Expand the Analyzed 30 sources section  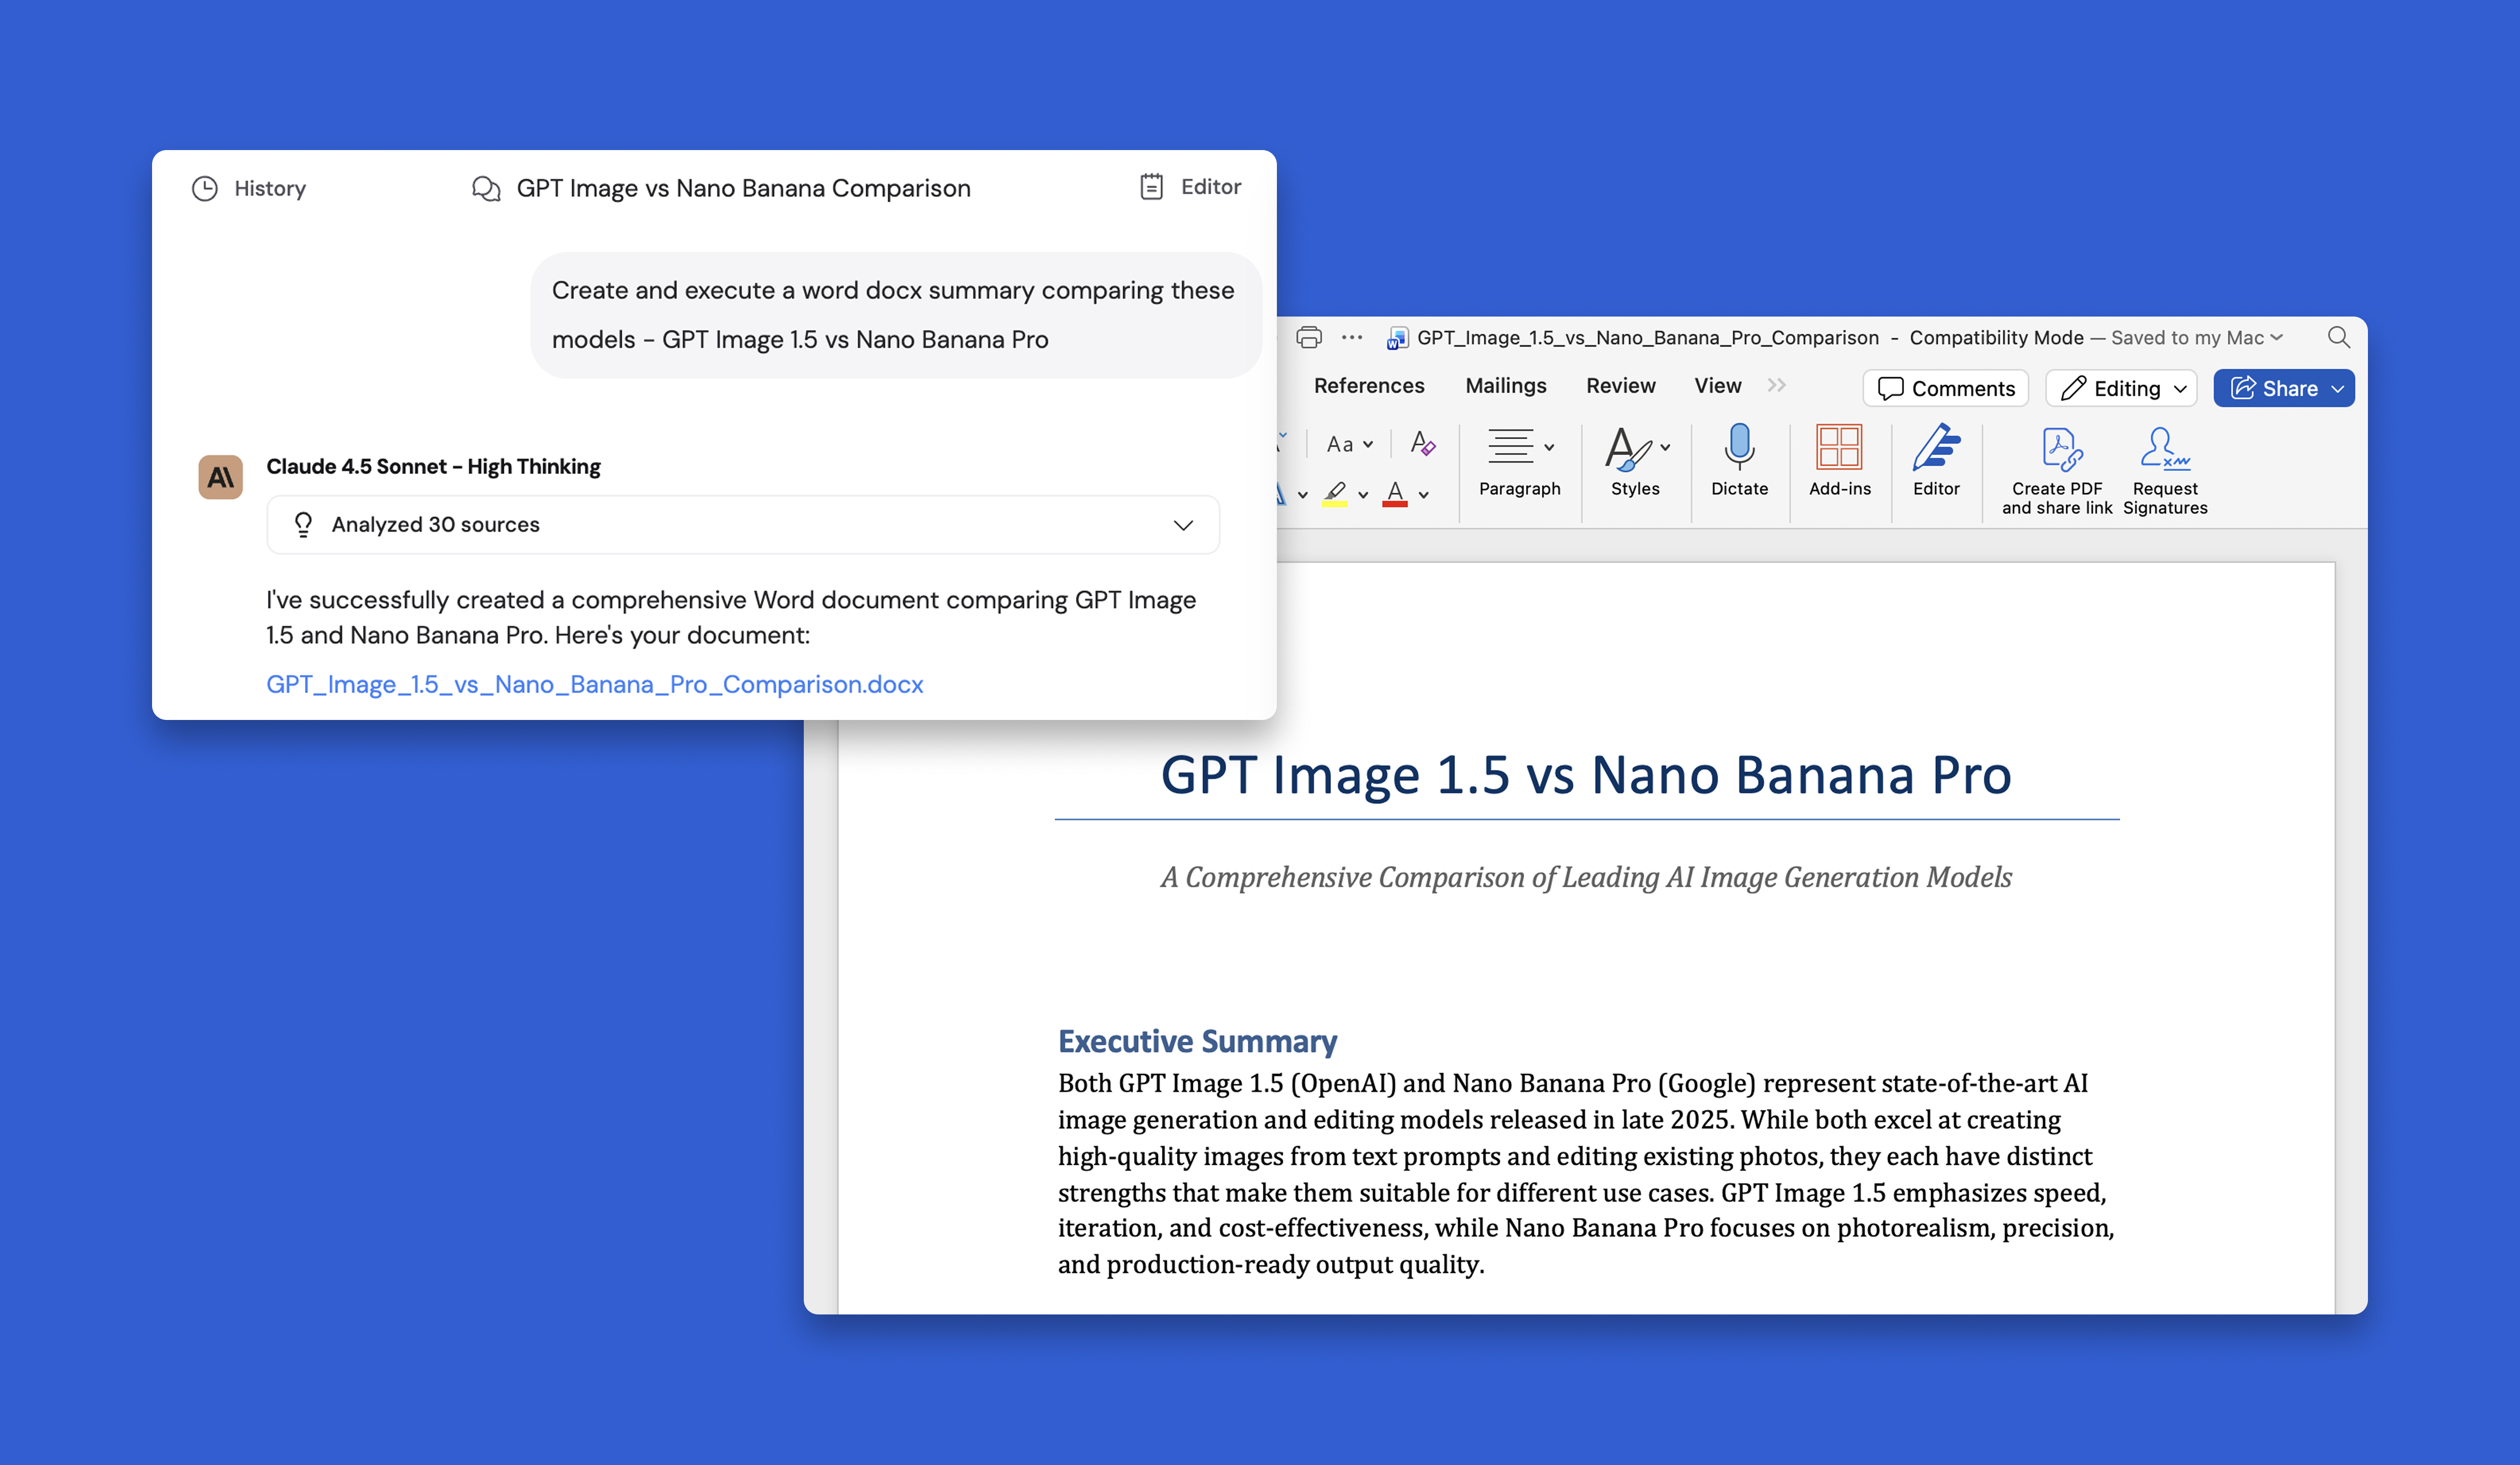pos(1182,525)
